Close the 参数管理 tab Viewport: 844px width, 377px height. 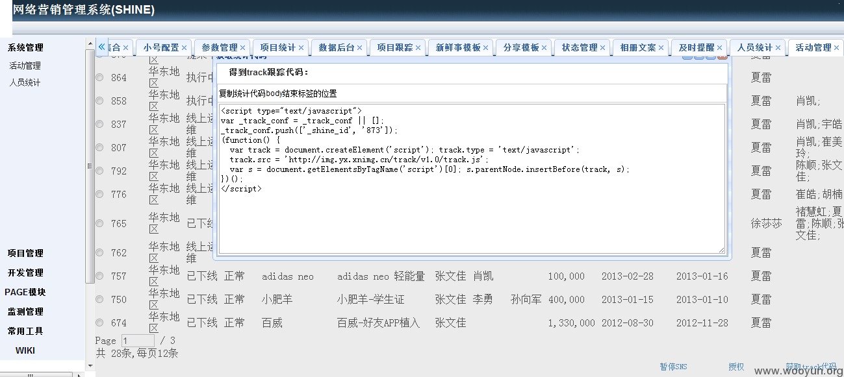coord(243,47)
